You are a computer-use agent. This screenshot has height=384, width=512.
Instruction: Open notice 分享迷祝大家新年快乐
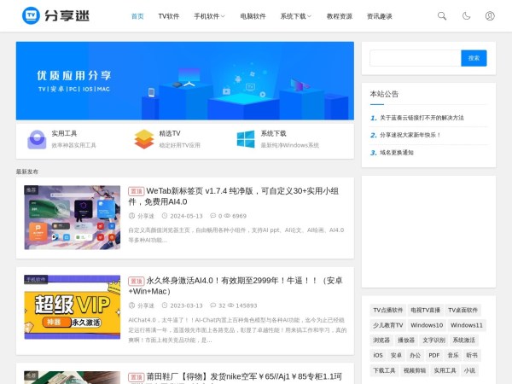pyautogui.click(x=410, y=135)
